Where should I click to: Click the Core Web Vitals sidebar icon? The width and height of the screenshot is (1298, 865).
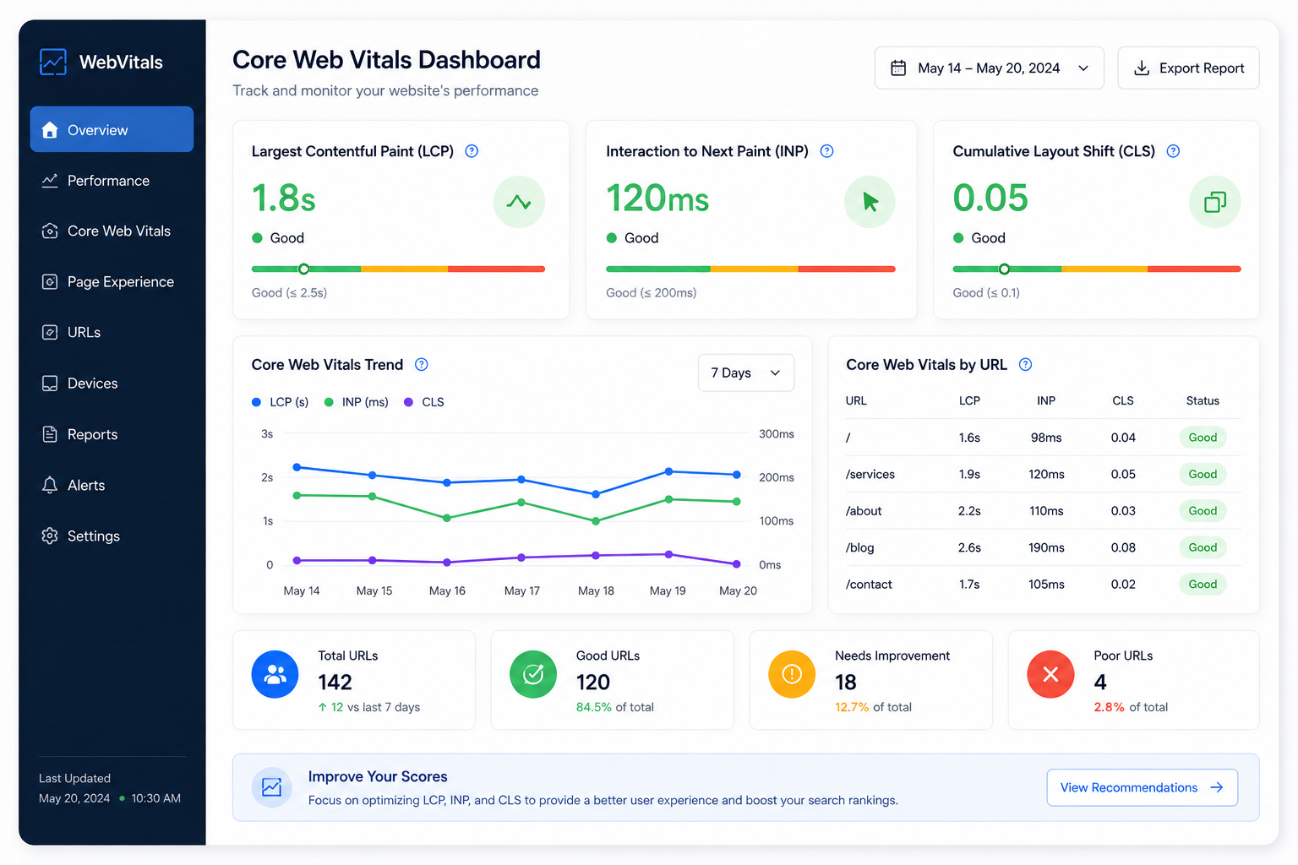pos(50,231)
